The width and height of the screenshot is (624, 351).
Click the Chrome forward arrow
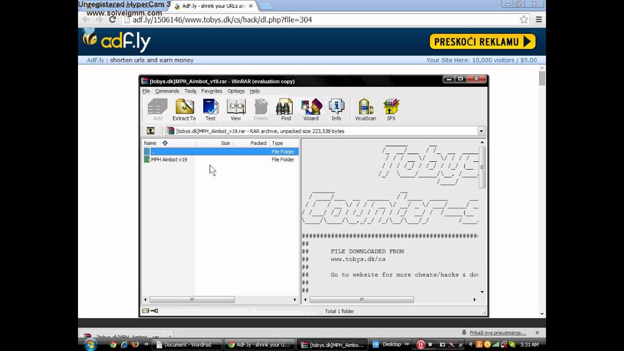(x=99, y=19)
